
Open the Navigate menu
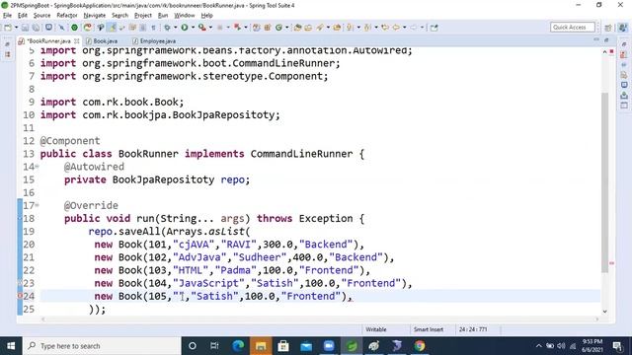coord(95,16)
